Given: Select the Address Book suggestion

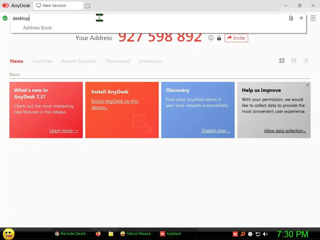Looking at the screenshot, I should [37, 28].
